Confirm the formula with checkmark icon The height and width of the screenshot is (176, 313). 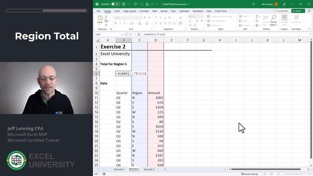[134, 34]
